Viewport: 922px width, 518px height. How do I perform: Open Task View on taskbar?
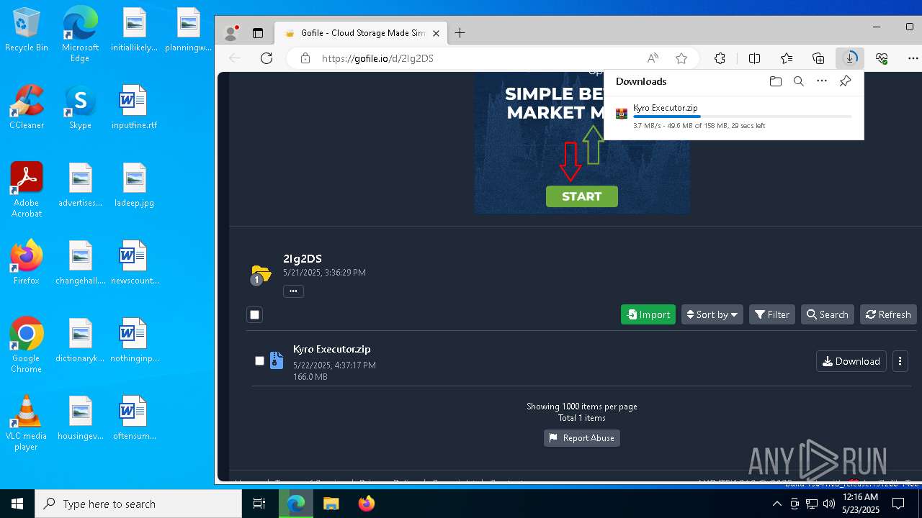pyautogui.click(x=259, y=504)
